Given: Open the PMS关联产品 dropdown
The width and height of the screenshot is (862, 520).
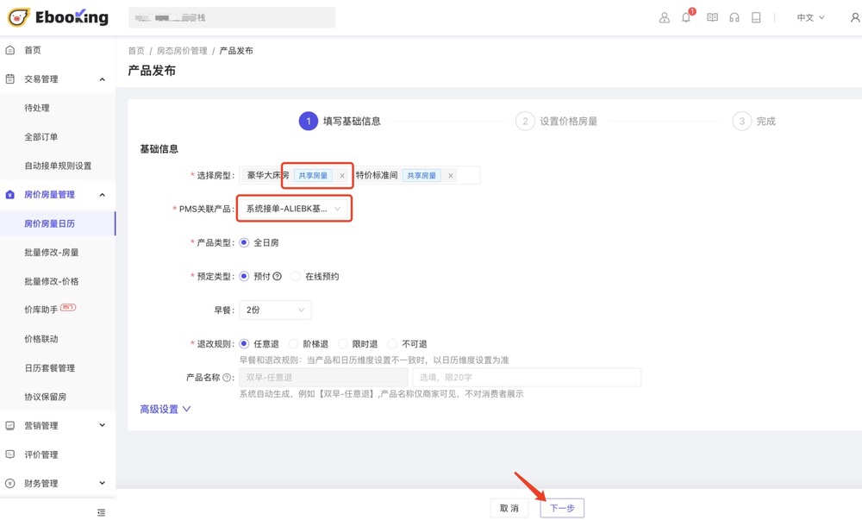Looking at the screenshot, I should [294, 209].
